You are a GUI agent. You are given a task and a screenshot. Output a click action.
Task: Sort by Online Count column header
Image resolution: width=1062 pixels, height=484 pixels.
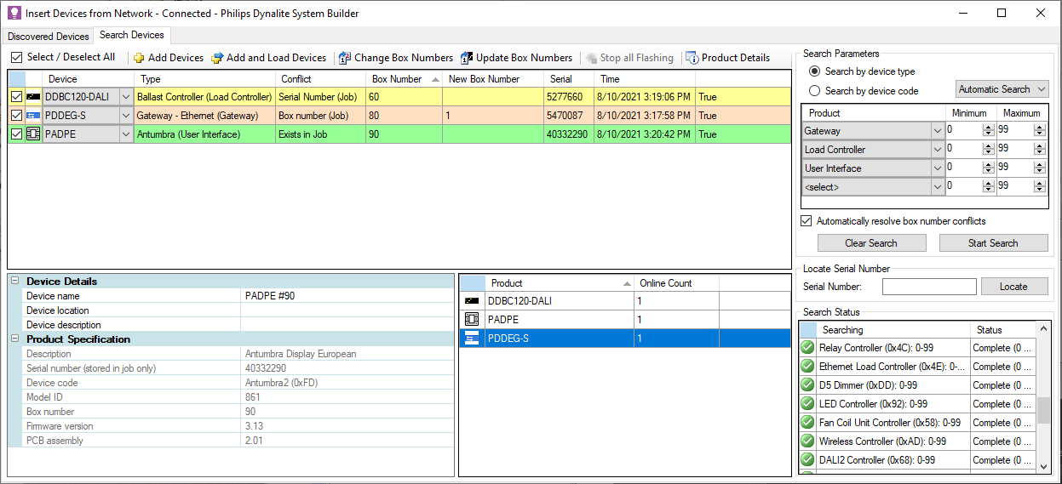tap(676, 283)
